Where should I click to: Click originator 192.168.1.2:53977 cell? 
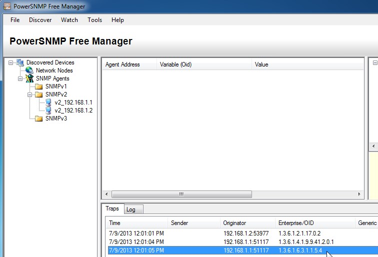point(246,233)
